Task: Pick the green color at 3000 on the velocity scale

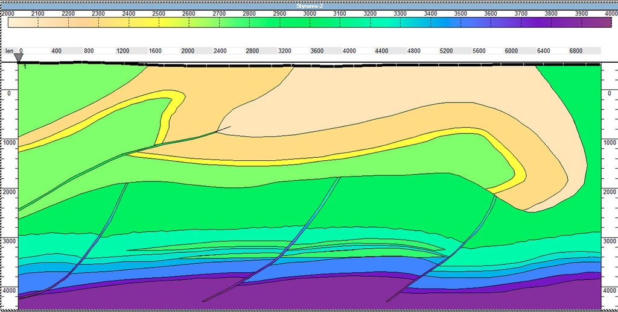Action: coord(310,22)
